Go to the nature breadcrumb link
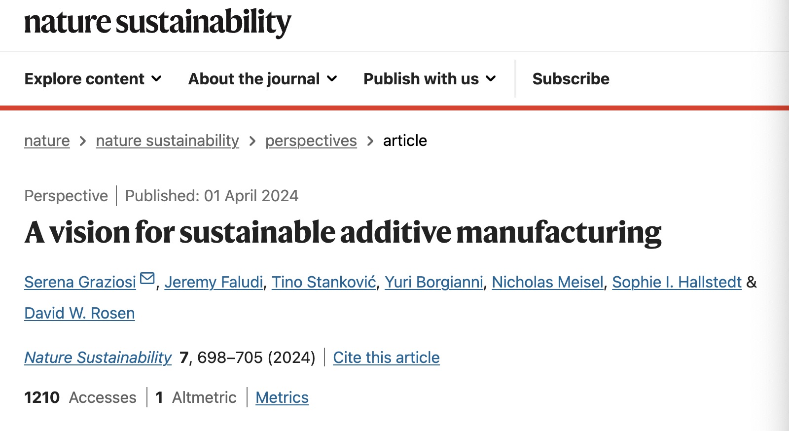Viewport: 789px width, 431px height. point(47,141)
